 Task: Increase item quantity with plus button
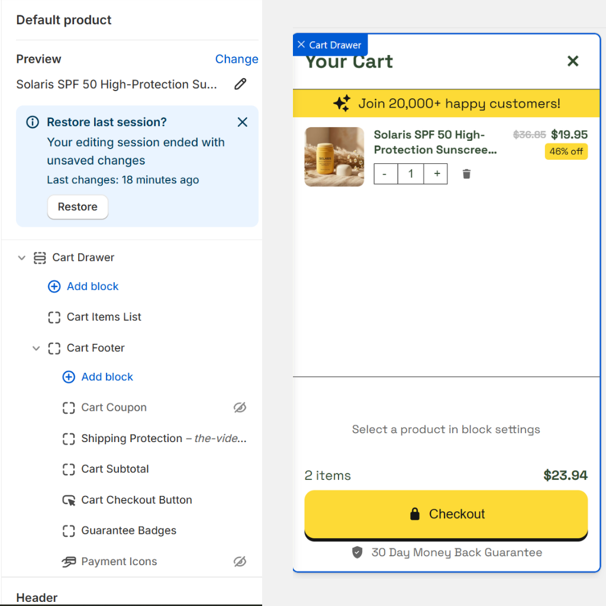(x=437, y=174)
